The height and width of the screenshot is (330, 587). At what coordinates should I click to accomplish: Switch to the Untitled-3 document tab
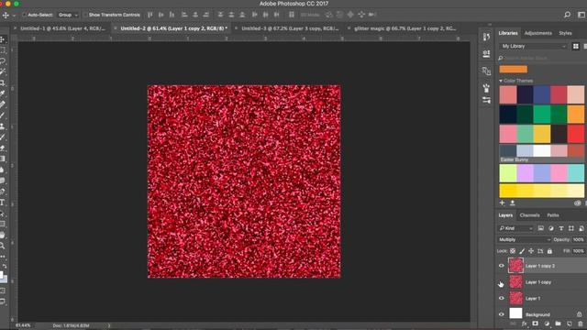tap(290, 28)
